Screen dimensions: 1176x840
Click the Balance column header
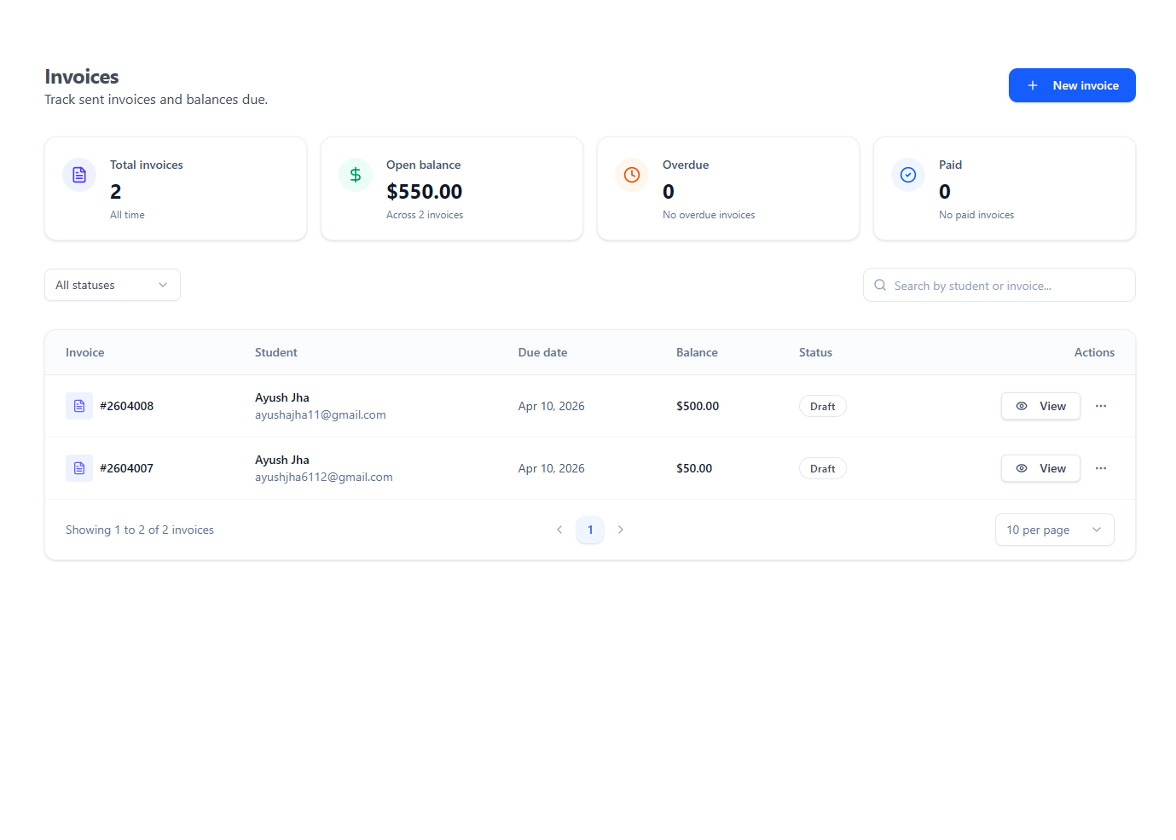(x=697, y=352)
